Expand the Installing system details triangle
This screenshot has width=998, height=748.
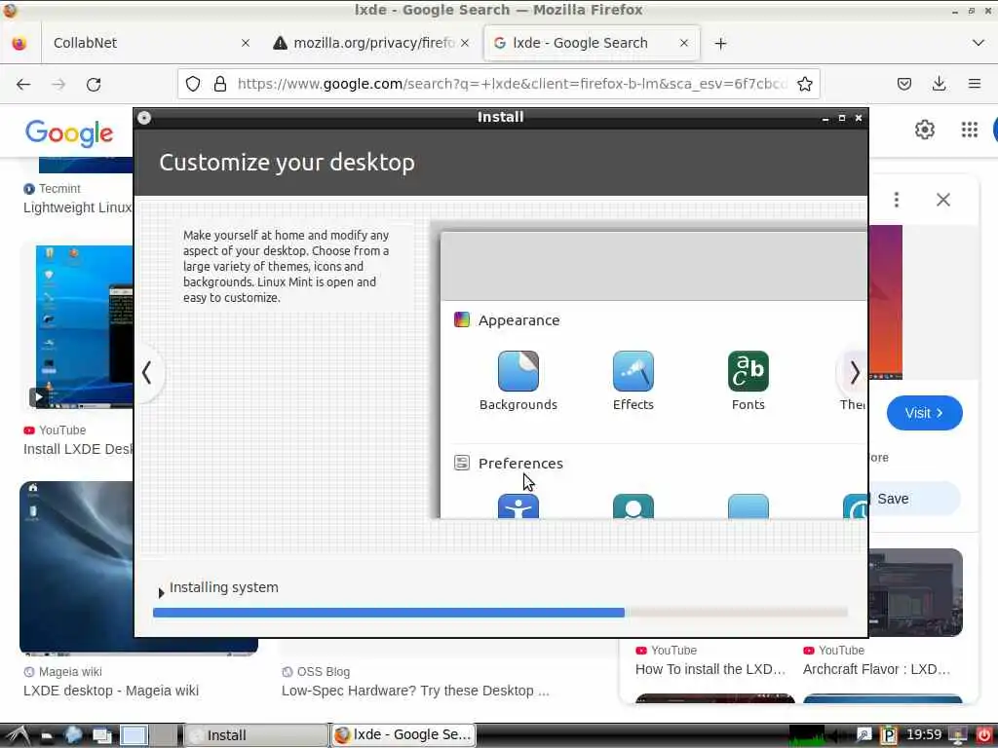coord(161,593)
